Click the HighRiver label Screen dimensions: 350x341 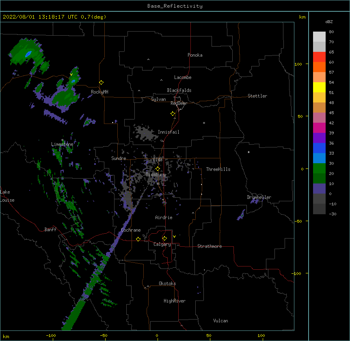[x=175, y=301]
